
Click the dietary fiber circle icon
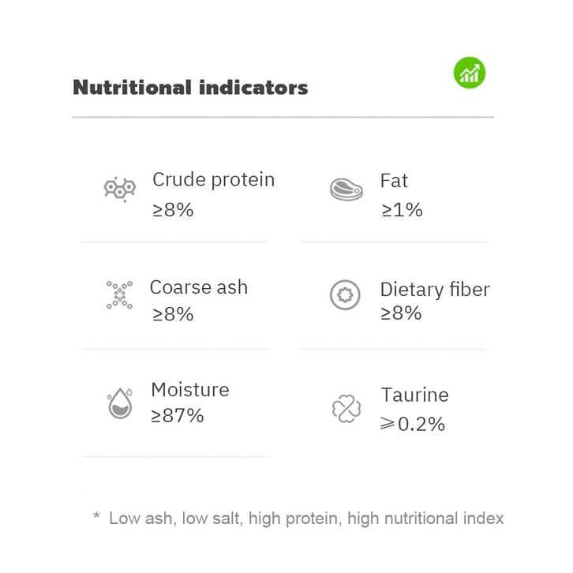pos(345,294)
